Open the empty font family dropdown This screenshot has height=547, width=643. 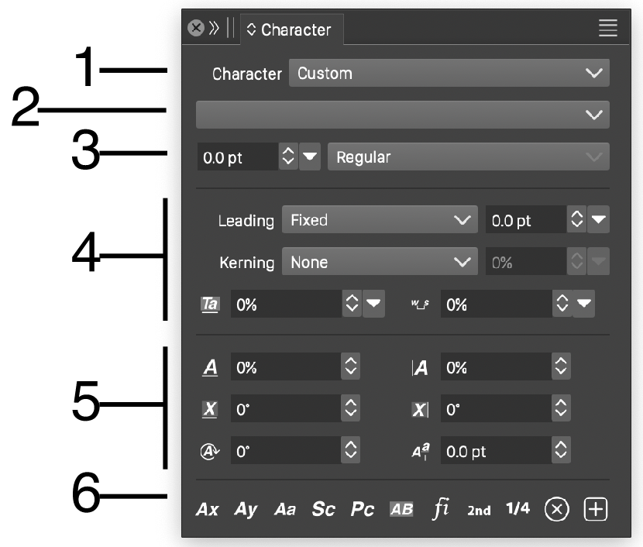pos(402,115)
